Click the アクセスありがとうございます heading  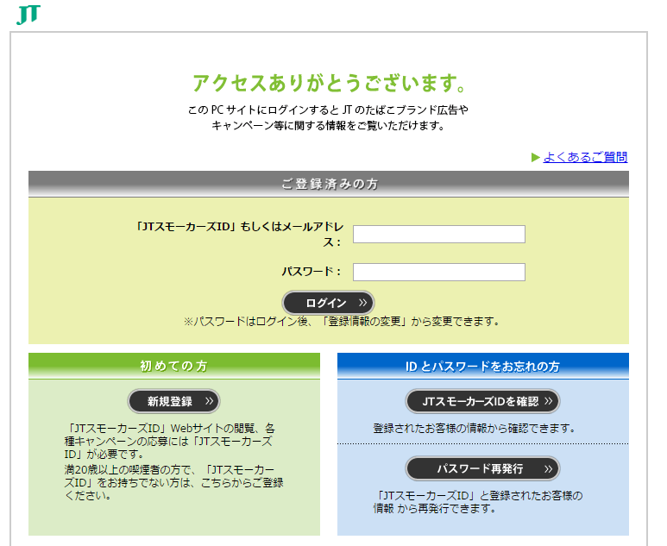pos(329,83)
